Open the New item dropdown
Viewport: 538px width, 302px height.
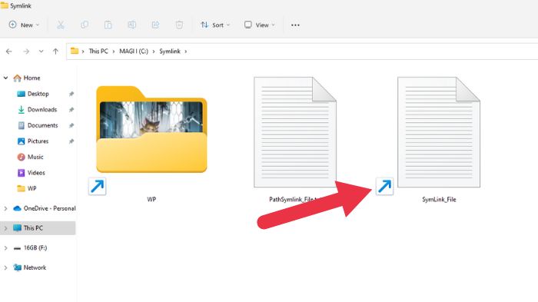coord(24,25)
